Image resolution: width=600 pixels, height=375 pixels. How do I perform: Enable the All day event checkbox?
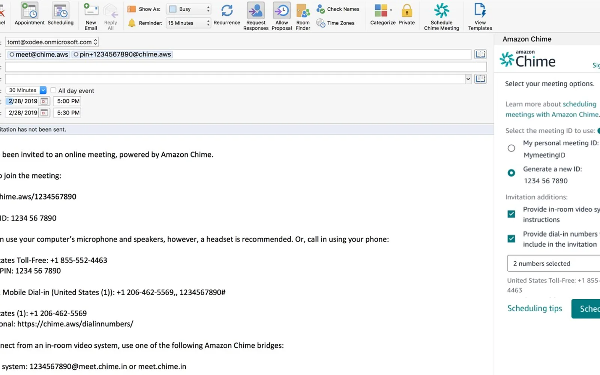coord(53,90)
